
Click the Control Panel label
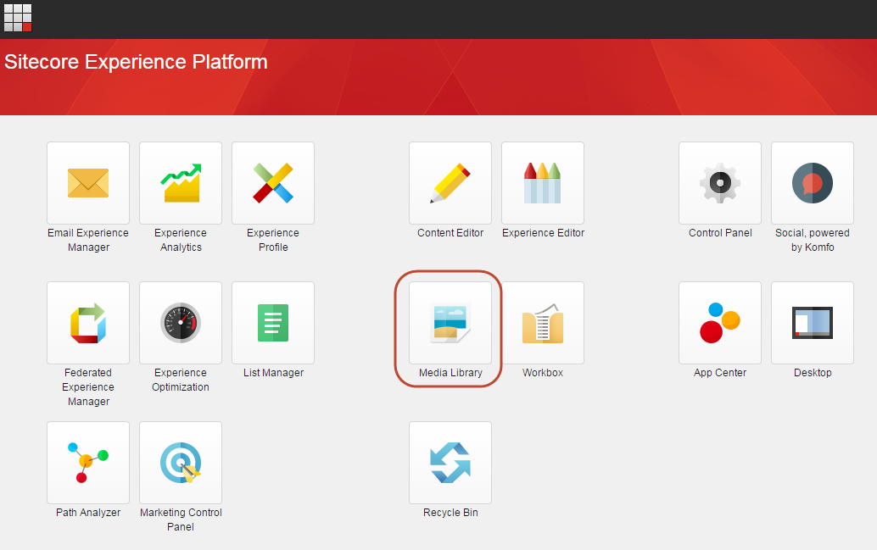720,233
